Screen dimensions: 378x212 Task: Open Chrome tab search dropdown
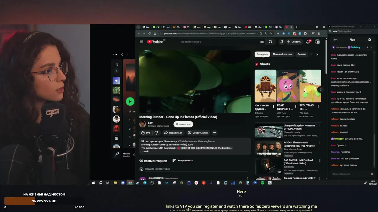138,27
